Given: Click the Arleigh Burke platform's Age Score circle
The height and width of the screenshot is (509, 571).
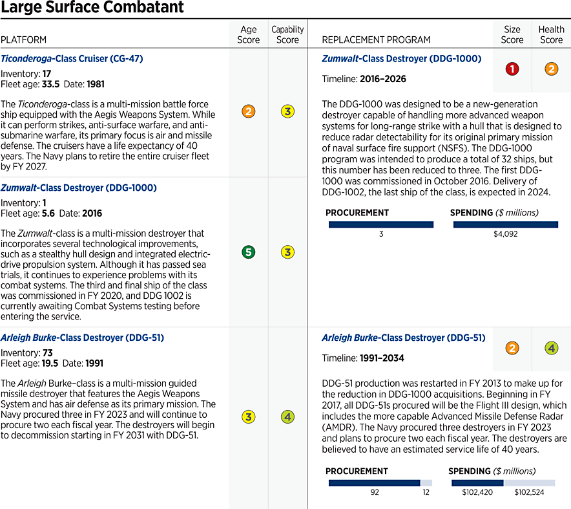Looking at the screenshot, I should tap(249, 417).
